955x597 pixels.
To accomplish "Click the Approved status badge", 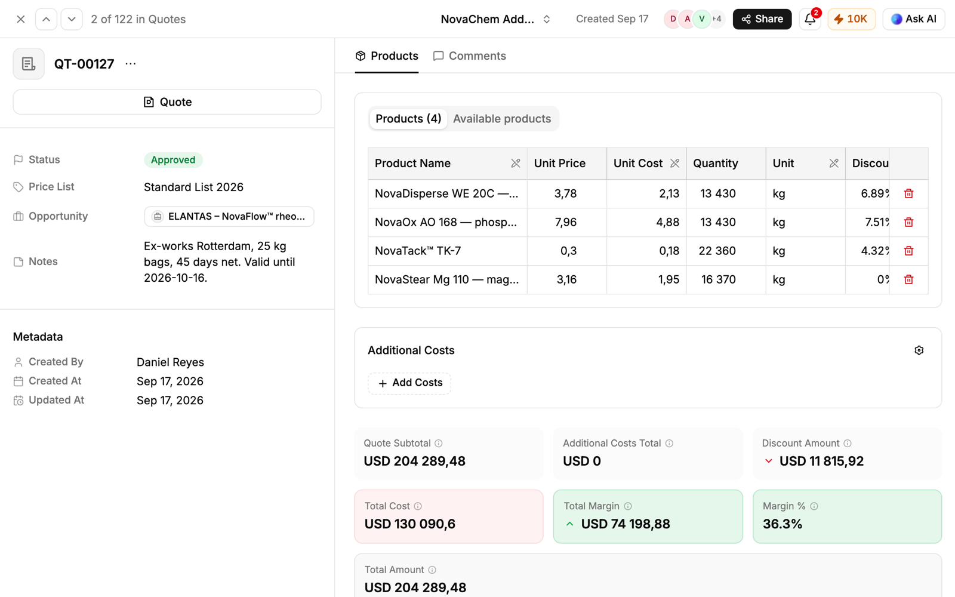I will 173,160.
